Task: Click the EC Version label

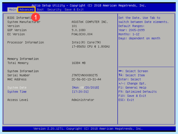Action: [16, 34]
